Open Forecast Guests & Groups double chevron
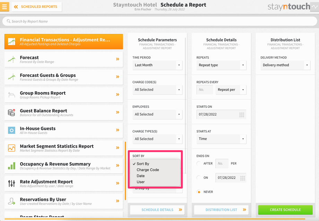 pyautogui.click(x=118, y=77)
